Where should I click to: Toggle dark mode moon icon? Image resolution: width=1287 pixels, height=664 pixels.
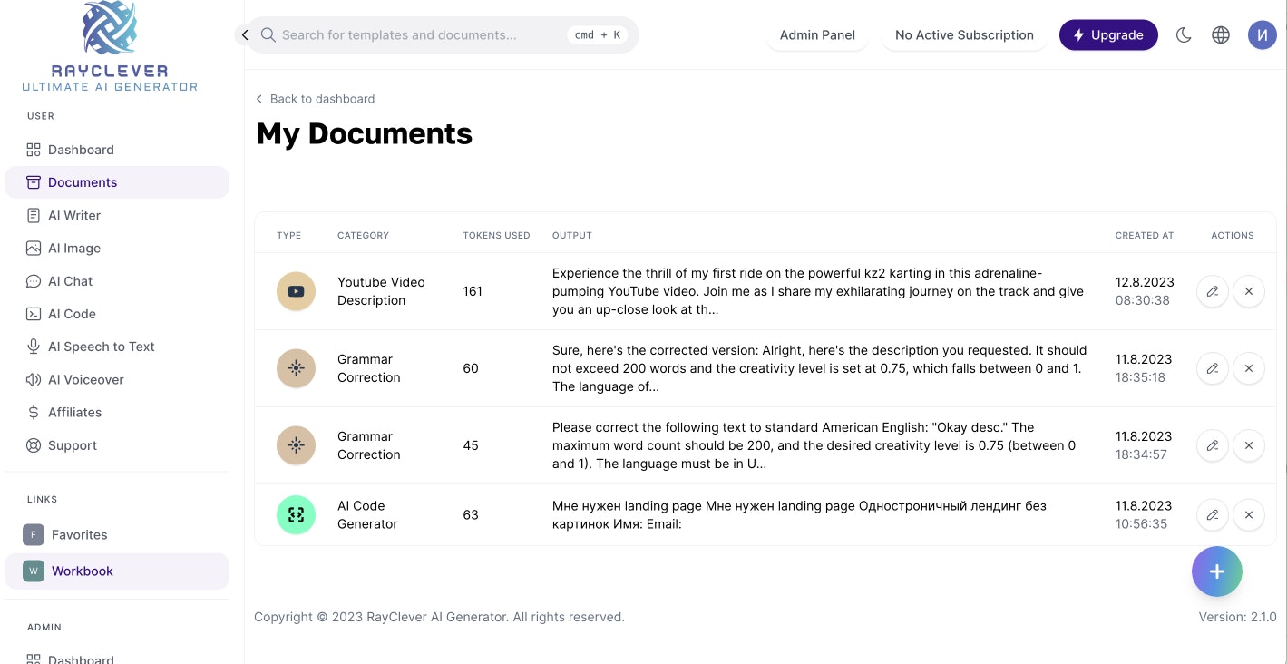point(1184,35)
